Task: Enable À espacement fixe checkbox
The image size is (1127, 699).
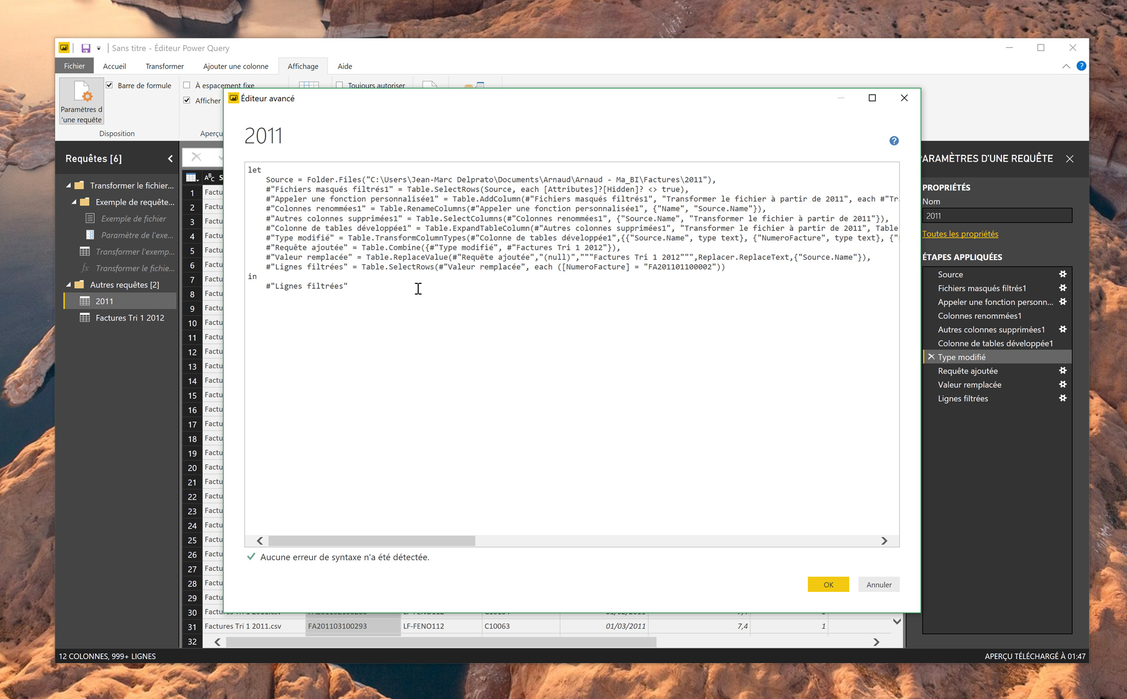Action: coord(187,85)
